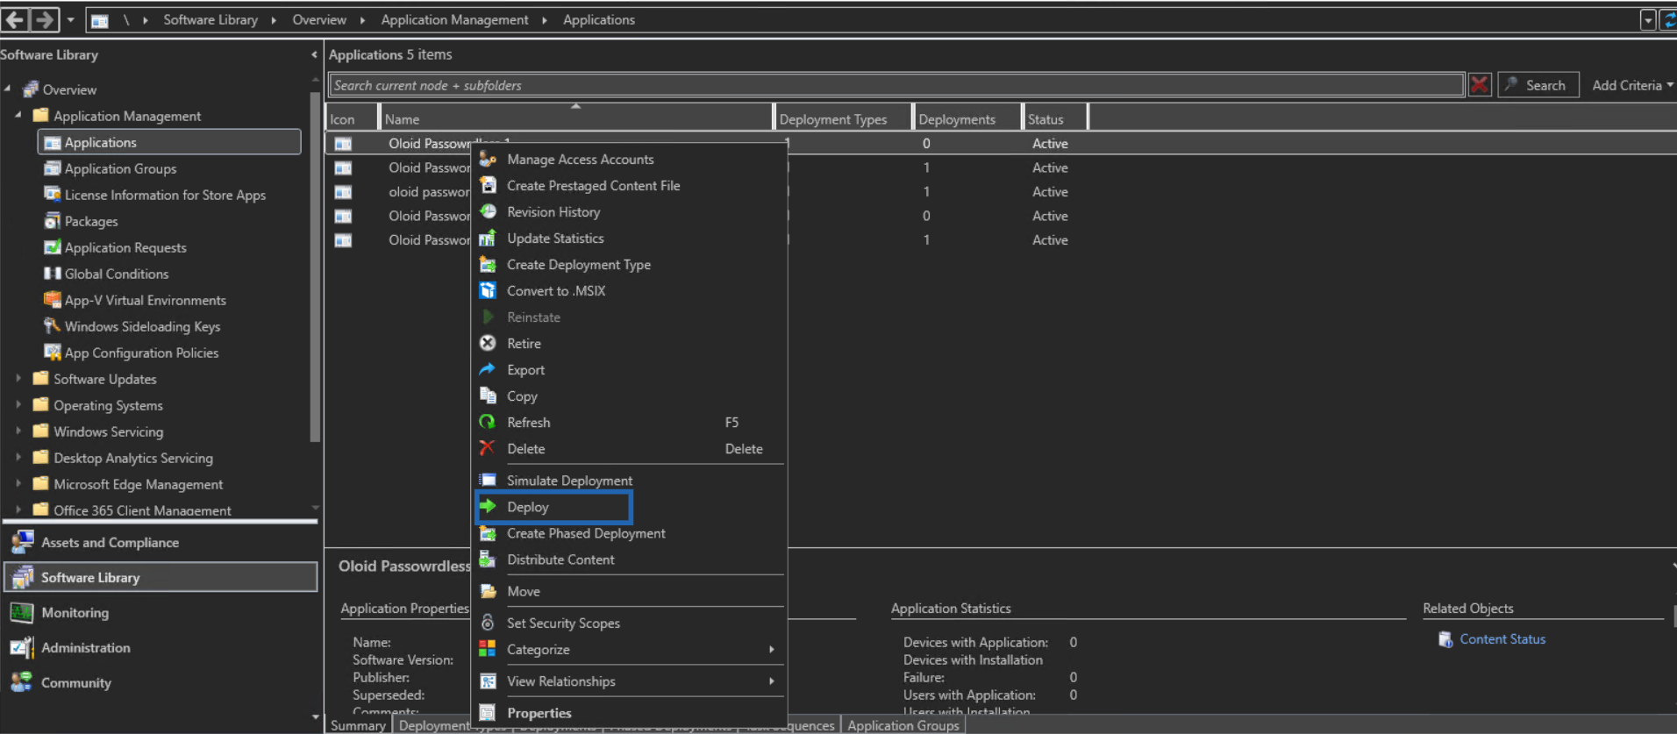This screenshot has width=1677, height=734.
Task: Click the Search current node input field
Action: coord(896,85)
